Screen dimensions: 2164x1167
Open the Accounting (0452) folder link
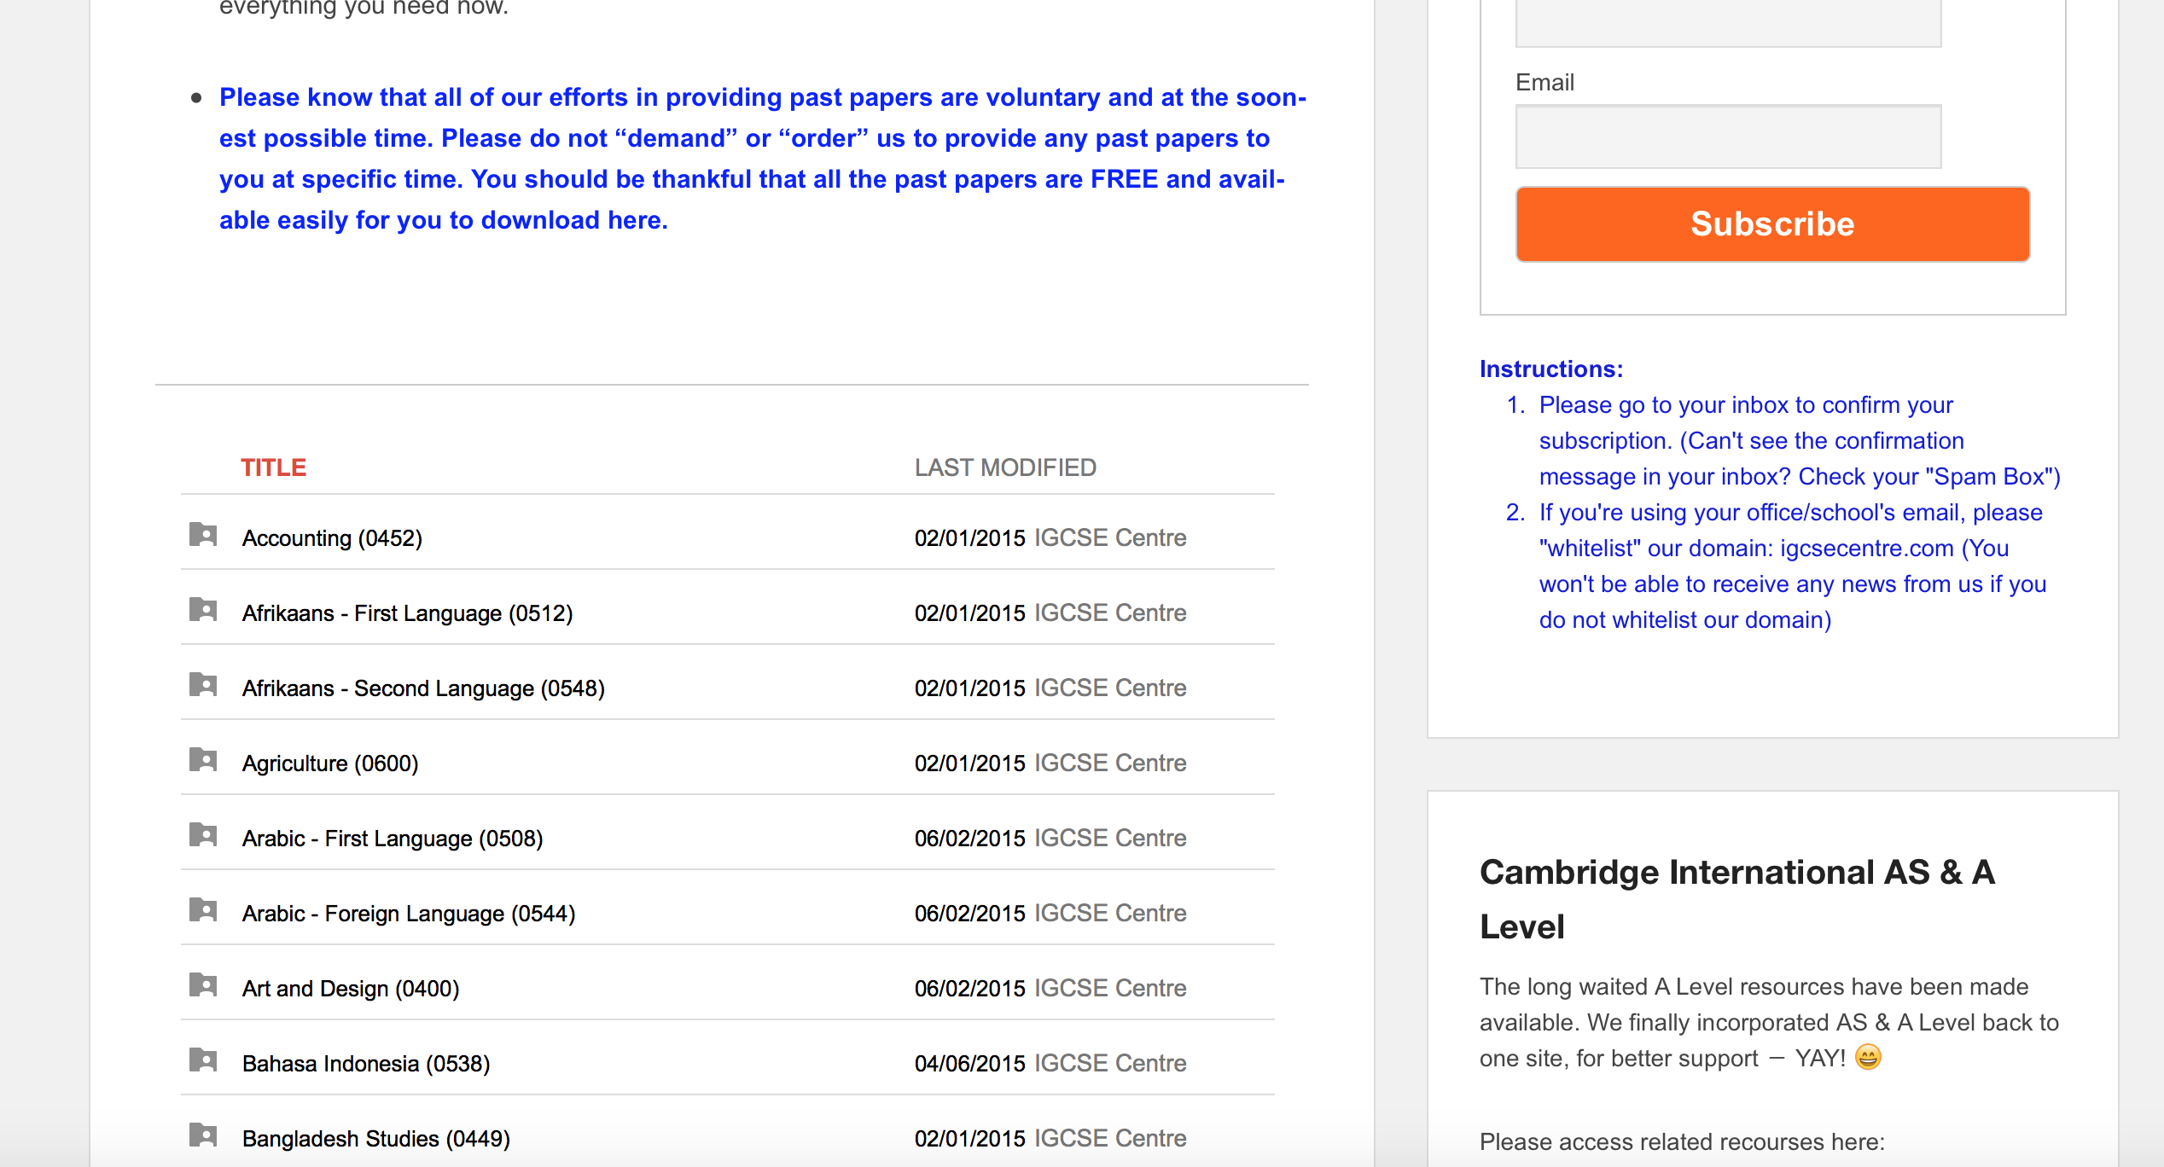click(x=332, y=538)
